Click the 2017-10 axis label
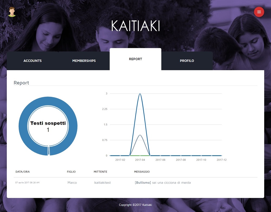Image resolution: width=271 pixels, height=212 pixels. [201, 160]
